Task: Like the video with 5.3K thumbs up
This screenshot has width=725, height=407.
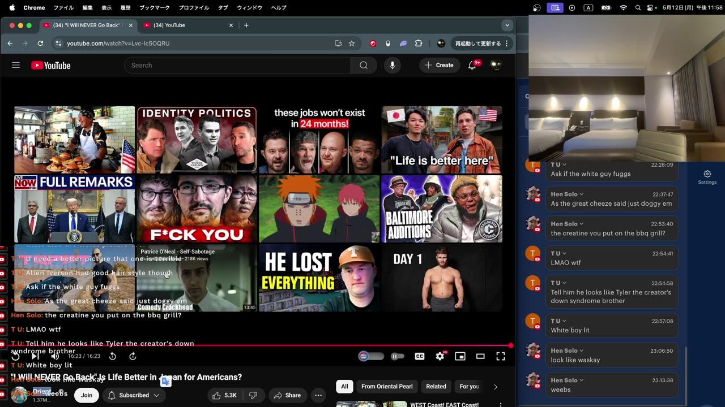Action: [225, 395]
